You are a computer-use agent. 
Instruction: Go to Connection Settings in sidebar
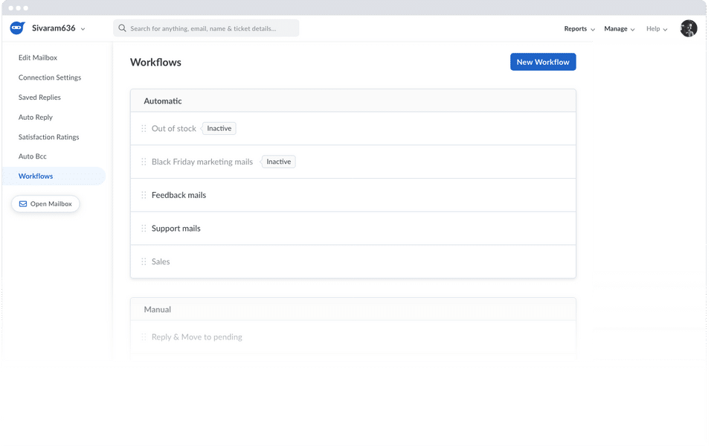[50, 77]
